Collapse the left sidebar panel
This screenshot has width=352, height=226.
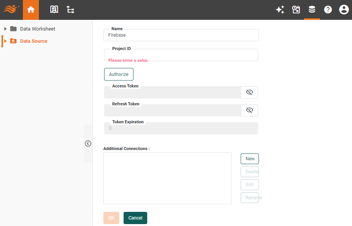coord(88,144)
